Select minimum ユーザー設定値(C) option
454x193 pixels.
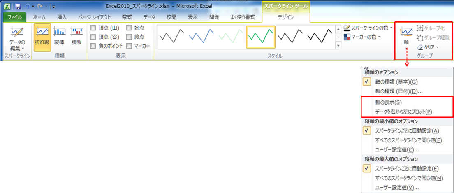407,150
